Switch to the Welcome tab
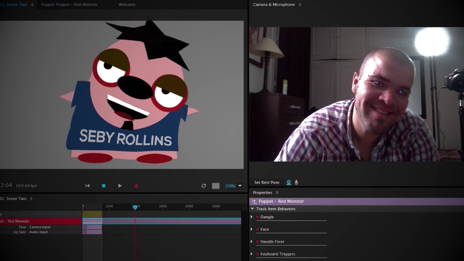The width and height of the screenshot is (464, 261). [127, 5]
